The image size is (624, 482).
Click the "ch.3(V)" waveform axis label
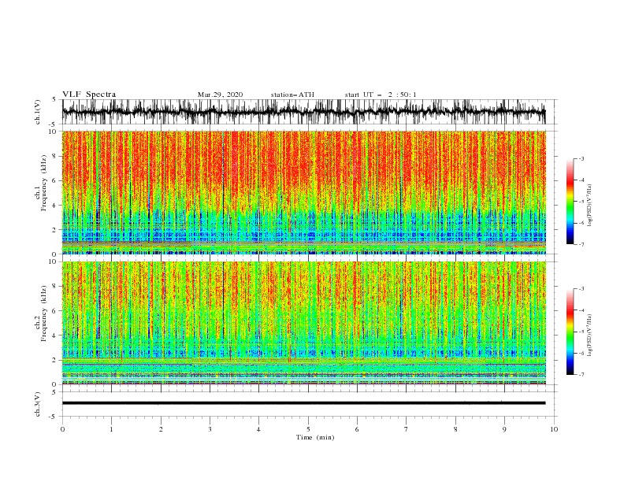click(x=38, y=404)
